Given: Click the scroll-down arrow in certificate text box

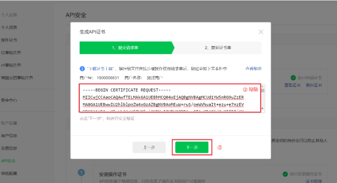Looking at the screenshot, I should click(x=262, y=109).
